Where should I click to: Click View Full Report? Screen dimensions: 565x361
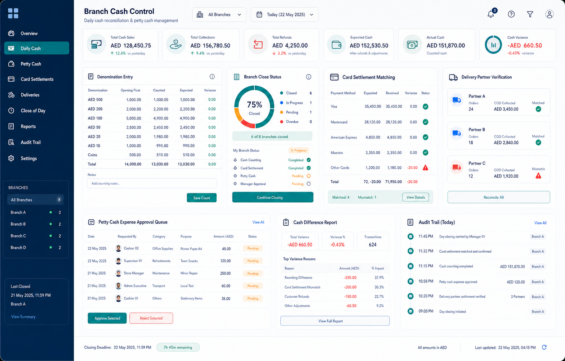pyautogui.click(x=335, y=321)
